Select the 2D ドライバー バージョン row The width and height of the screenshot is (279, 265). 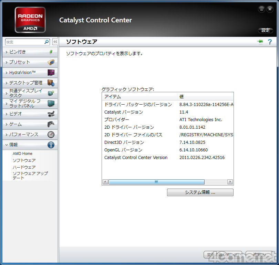click(168, 127)
